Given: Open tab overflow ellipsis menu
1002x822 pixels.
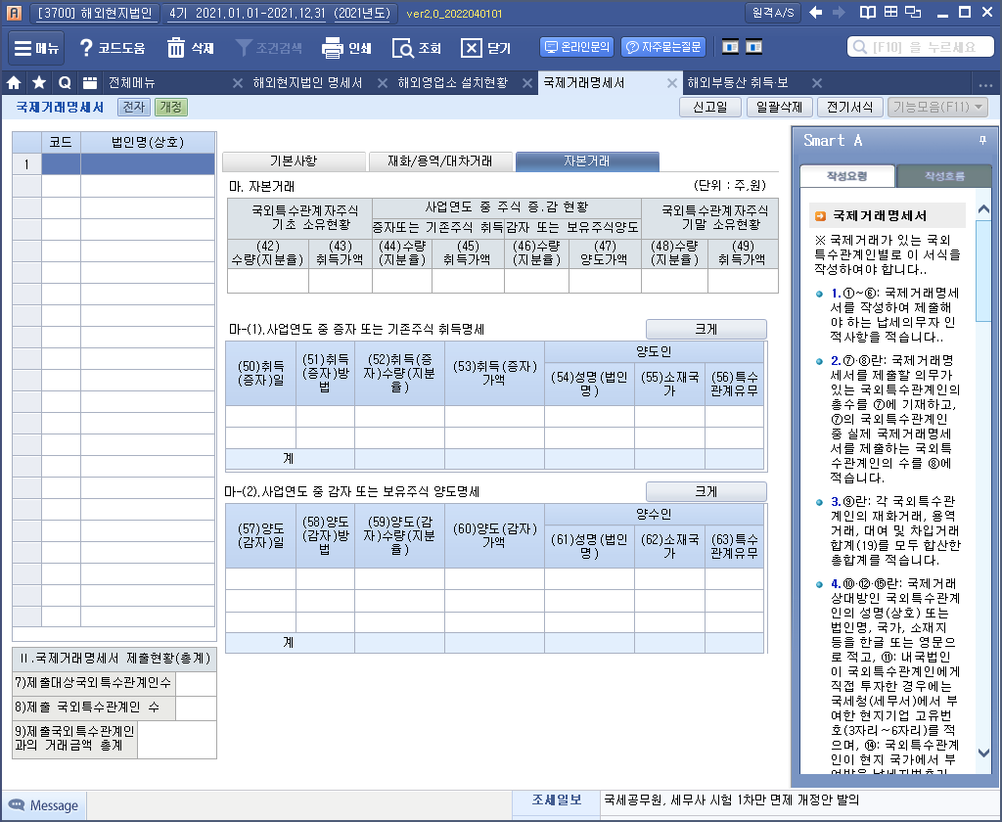Looking at the screenshot, I should 985,84.
